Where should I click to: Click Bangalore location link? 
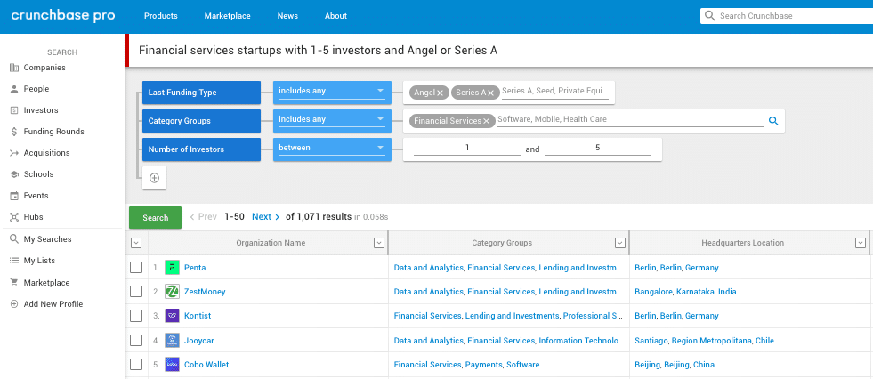[653, 292]
